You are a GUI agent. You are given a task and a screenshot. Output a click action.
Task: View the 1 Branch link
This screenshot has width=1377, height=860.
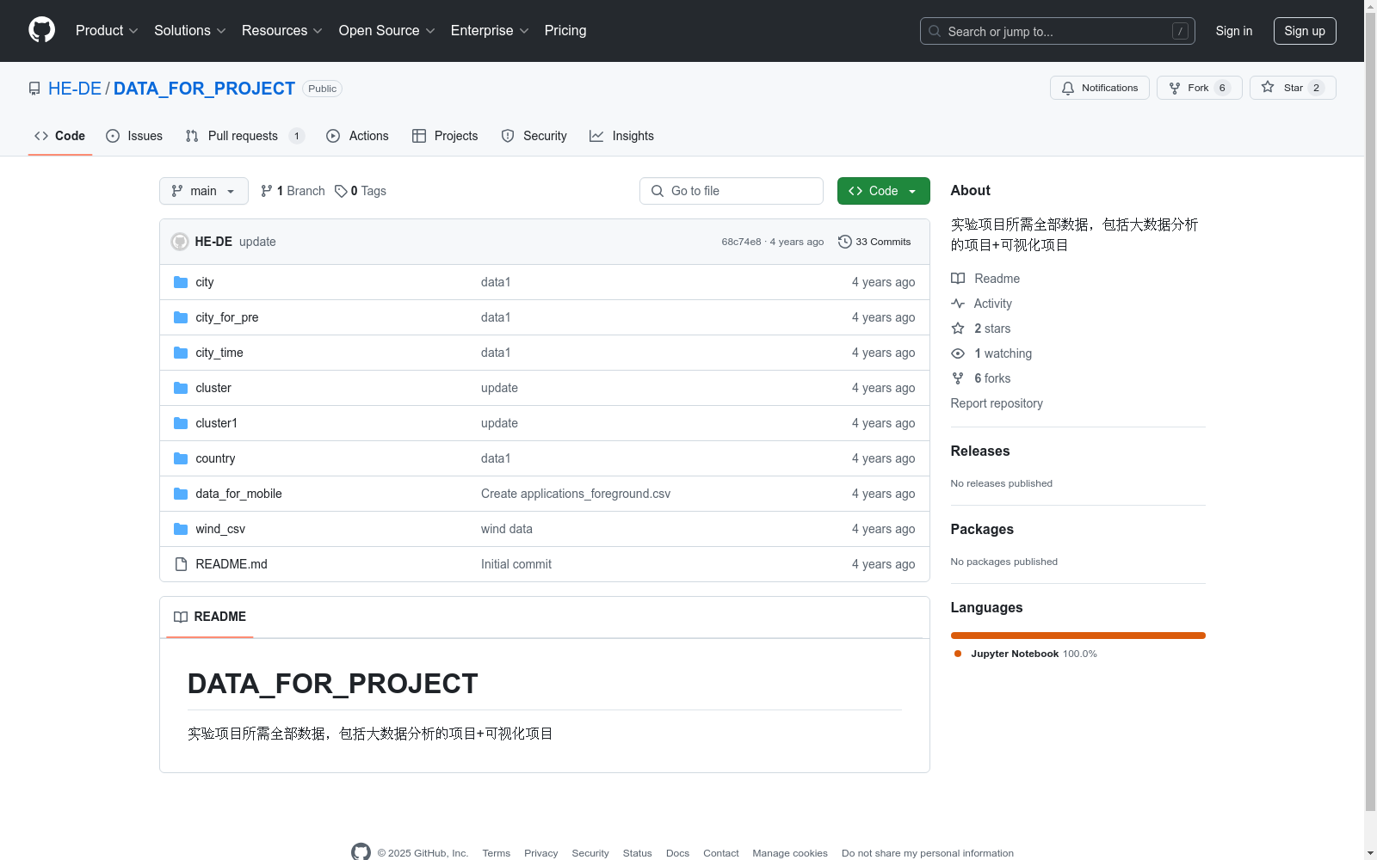(293, 191)
